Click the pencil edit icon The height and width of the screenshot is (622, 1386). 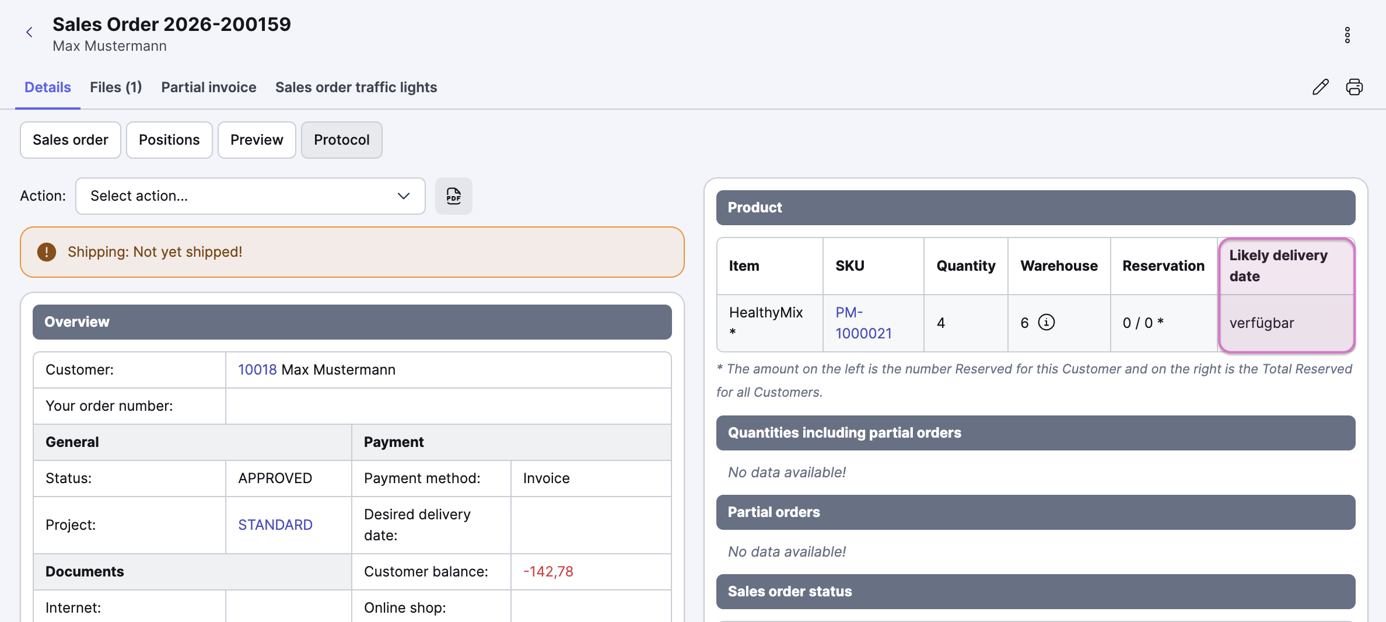tap(1321, 87)
